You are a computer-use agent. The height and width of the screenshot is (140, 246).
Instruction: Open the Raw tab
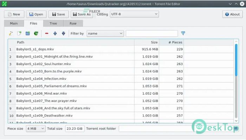(73, 23)
